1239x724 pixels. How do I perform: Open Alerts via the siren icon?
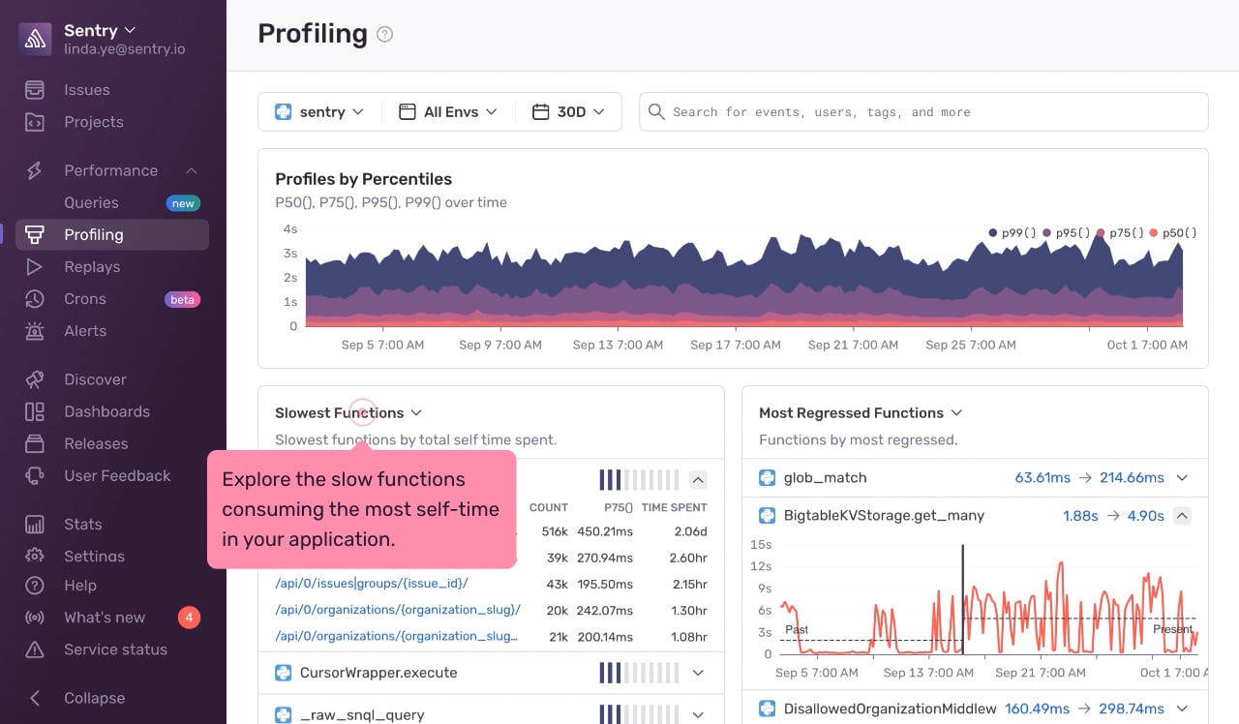coord(35,331)
